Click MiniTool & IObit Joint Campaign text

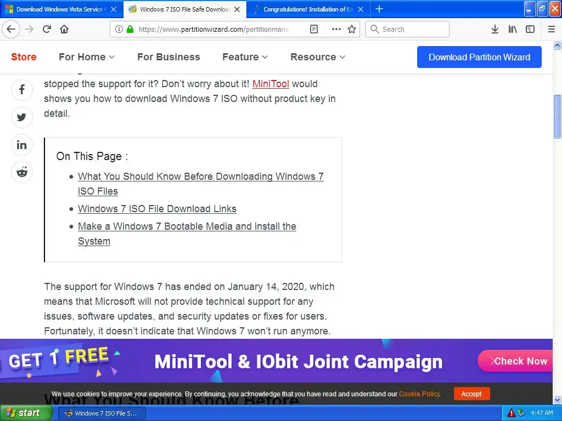(299, 362)
